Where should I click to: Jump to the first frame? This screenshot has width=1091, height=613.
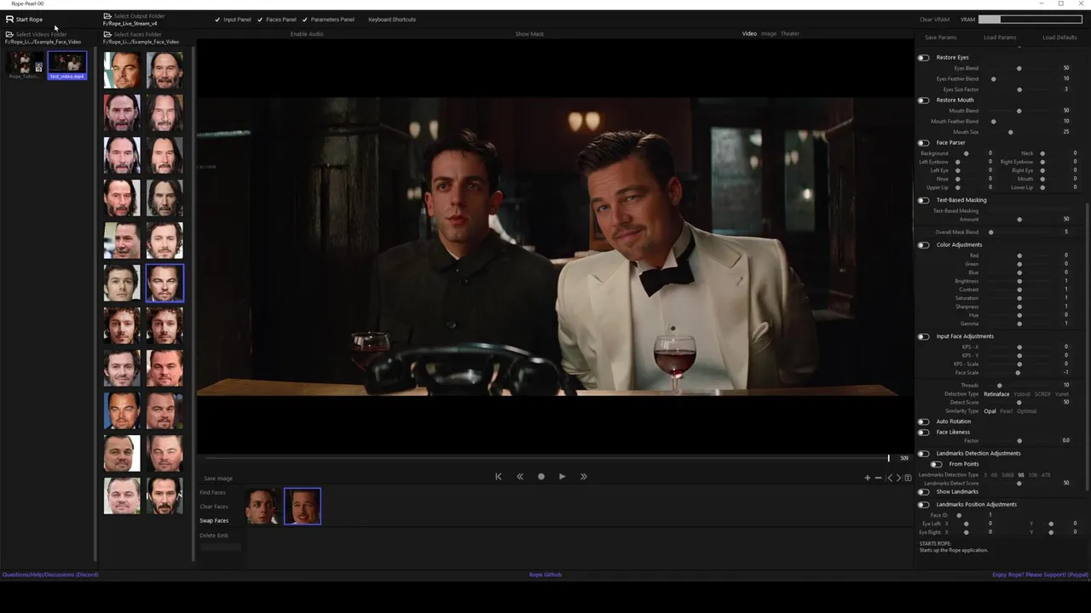click(x=499, y=477)
